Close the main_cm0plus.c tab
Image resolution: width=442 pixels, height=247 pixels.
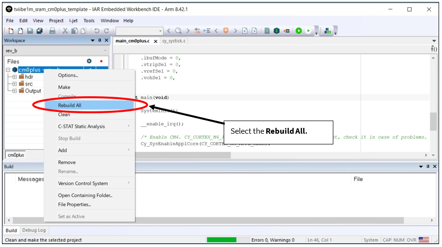coord(155,41)
